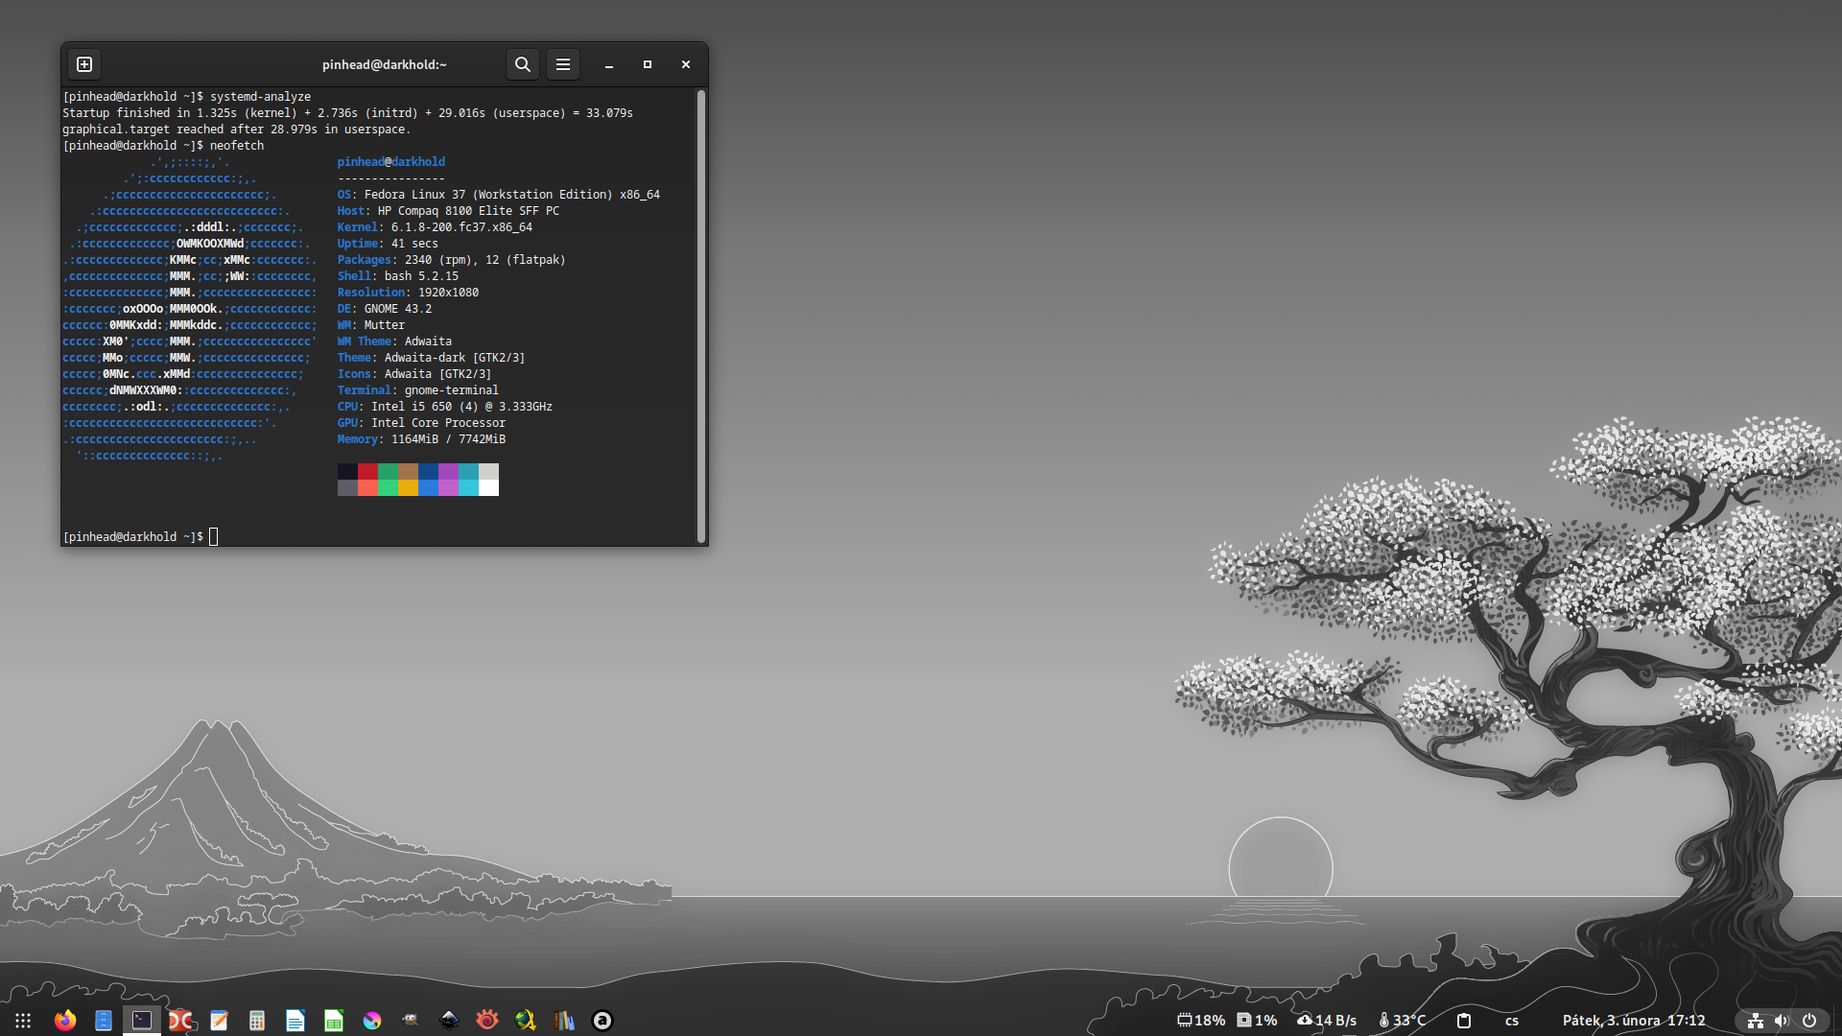Click the top-row dark blue block in neofetch
The image size is (1842, 1036).
(x=428, y=471)
